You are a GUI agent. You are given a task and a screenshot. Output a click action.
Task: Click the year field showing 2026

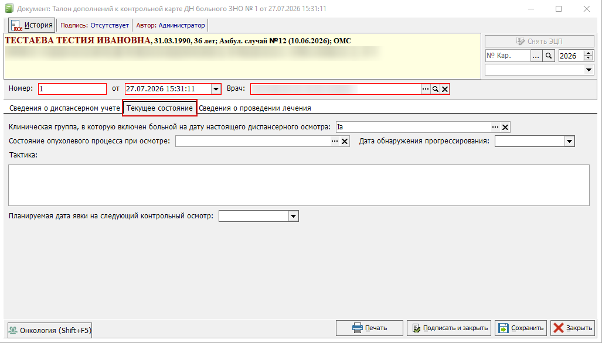571,56
